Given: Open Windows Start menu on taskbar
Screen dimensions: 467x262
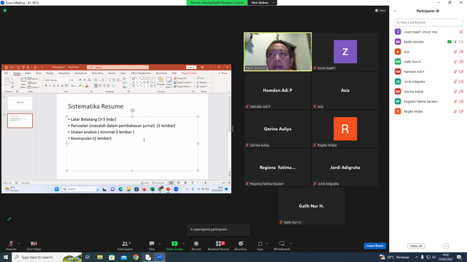Looking at the screenshot, I should (6, 257).
